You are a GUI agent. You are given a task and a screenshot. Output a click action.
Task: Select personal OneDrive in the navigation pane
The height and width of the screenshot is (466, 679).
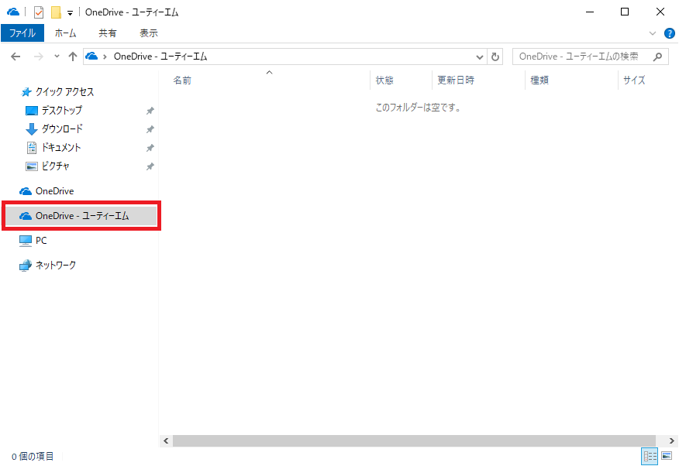coord(54,191)
